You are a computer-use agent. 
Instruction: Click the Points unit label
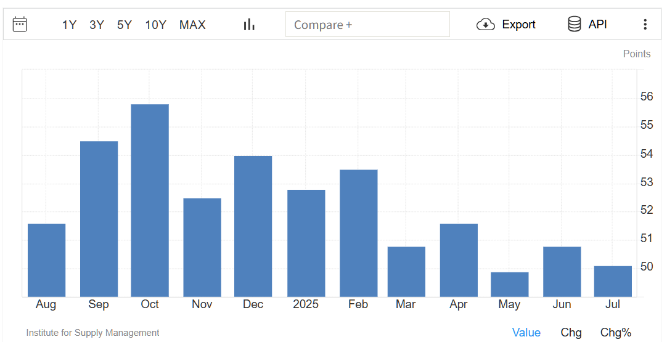pos(636,54)
